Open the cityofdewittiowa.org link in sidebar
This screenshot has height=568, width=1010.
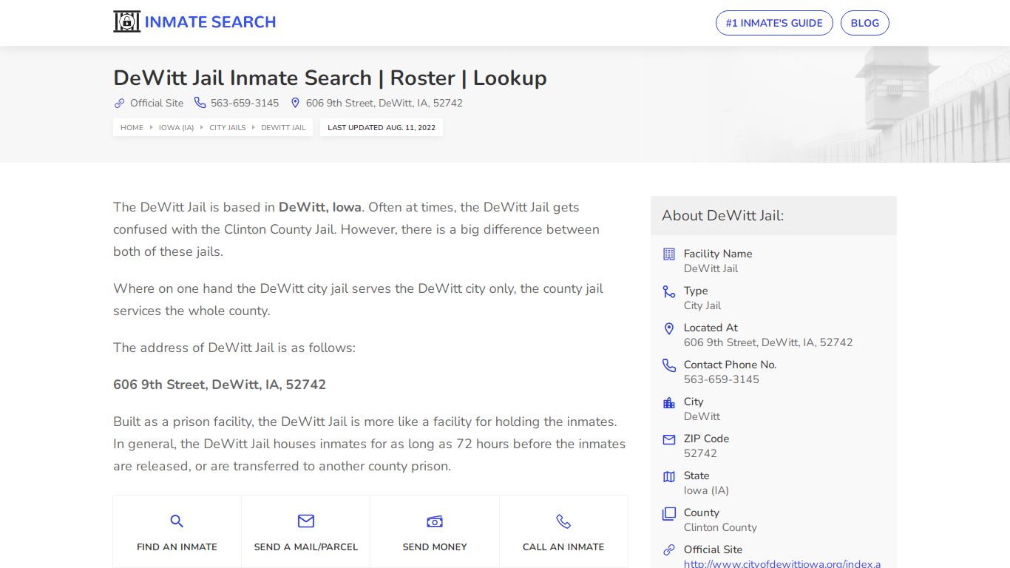tap(782, 564)
